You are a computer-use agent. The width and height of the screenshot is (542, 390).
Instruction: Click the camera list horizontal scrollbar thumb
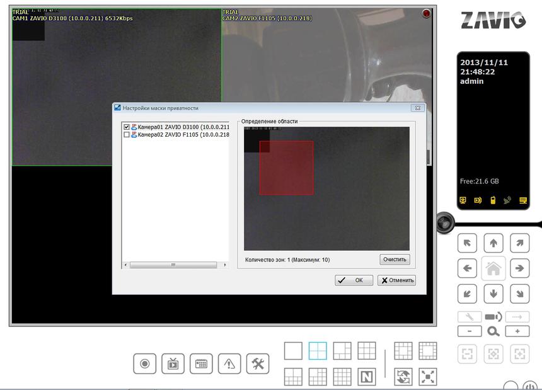(x=173, y=265)
